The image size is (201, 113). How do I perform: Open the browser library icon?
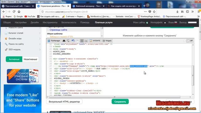click(182, 12)
